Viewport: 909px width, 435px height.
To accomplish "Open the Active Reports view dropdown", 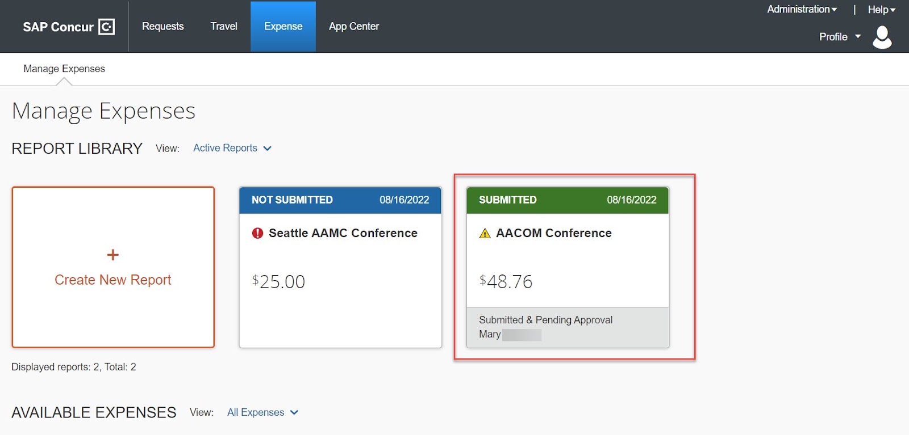I will pos(232,148).
